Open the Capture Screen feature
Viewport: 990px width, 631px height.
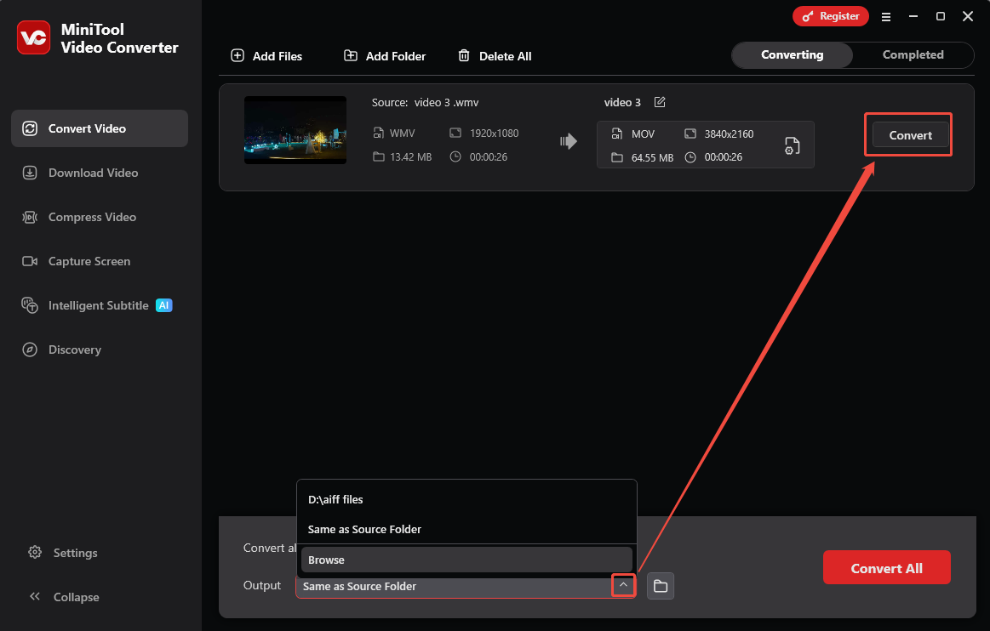click(88, 261)
